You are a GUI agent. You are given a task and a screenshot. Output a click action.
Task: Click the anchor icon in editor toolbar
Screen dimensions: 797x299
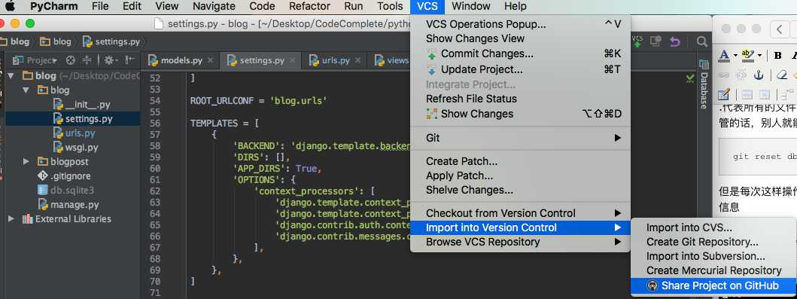(x=759, y=75)
